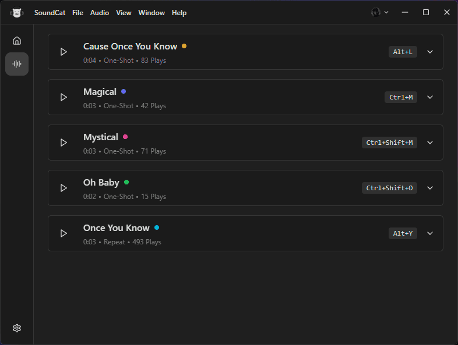Click the pink color dot beside Mystical

(x=125, y=137)
